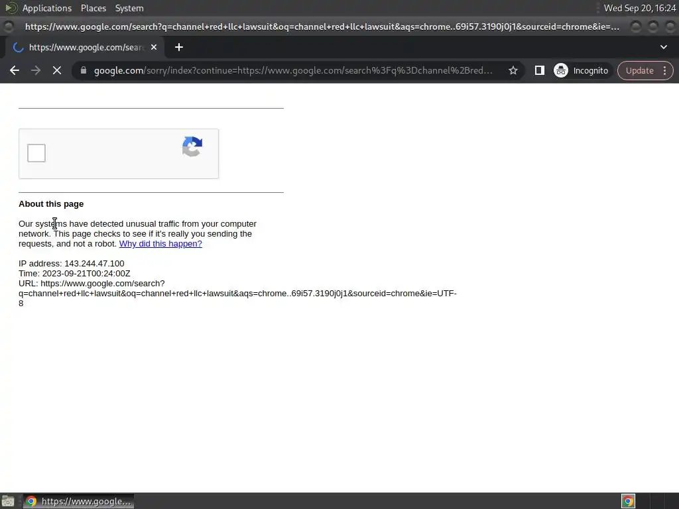Click the forward navigation arrow

coord(36,70)
